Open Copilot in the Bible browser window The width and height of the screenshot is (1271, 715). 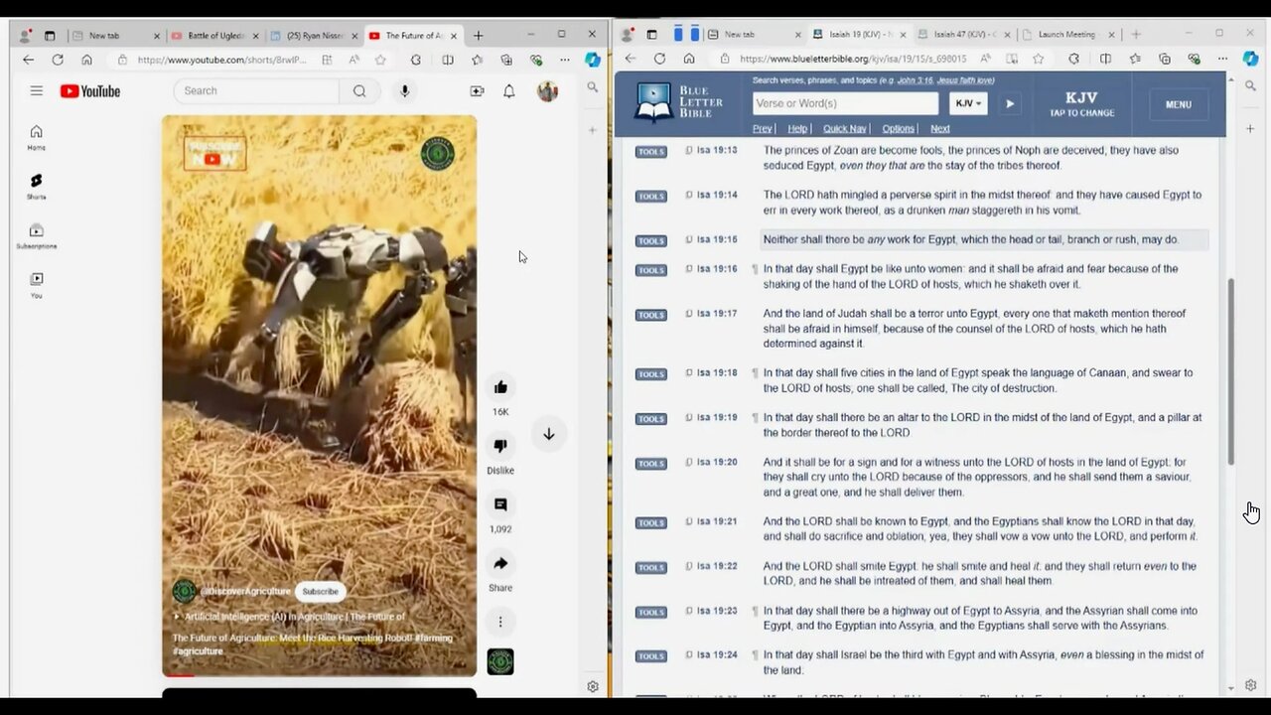click(1251, 59)
